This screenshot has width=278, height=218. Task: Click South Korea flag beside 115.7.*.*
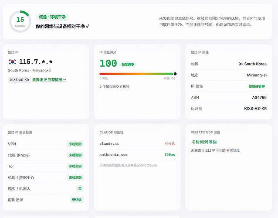pyautogui.click(x=12, y=62)
